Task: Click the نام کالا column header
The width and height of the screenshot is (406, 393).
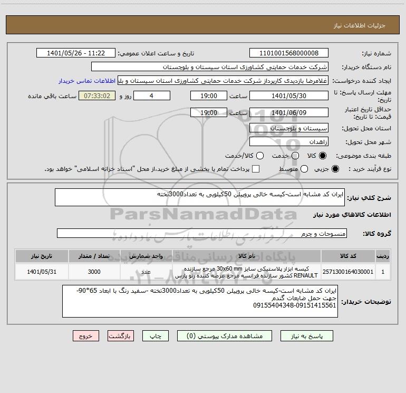Action: click(247, 256)
